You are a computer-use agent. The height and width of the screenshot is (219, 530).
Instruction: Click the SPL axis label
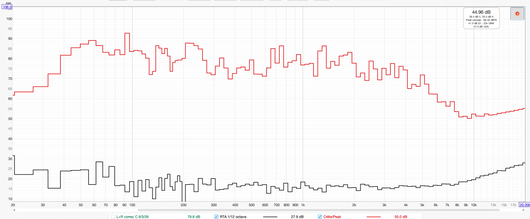[7, 2]
